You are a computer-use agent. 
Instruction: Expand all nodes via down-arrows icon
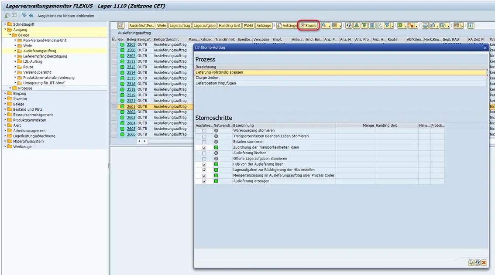pos(24,16)
